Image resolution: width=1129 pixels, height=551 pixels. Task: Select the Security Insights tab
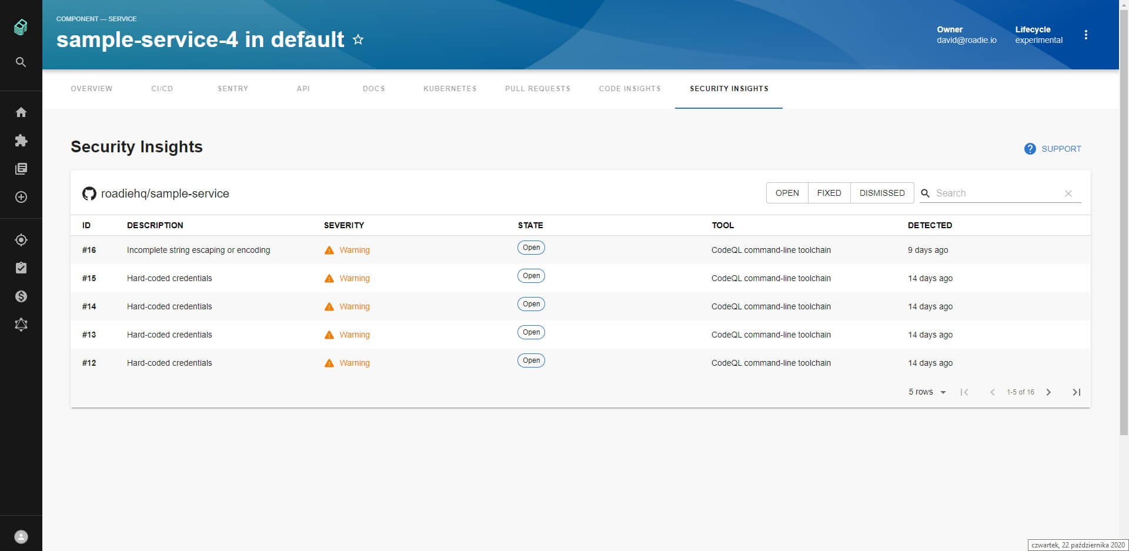click(x=729, y=89)
